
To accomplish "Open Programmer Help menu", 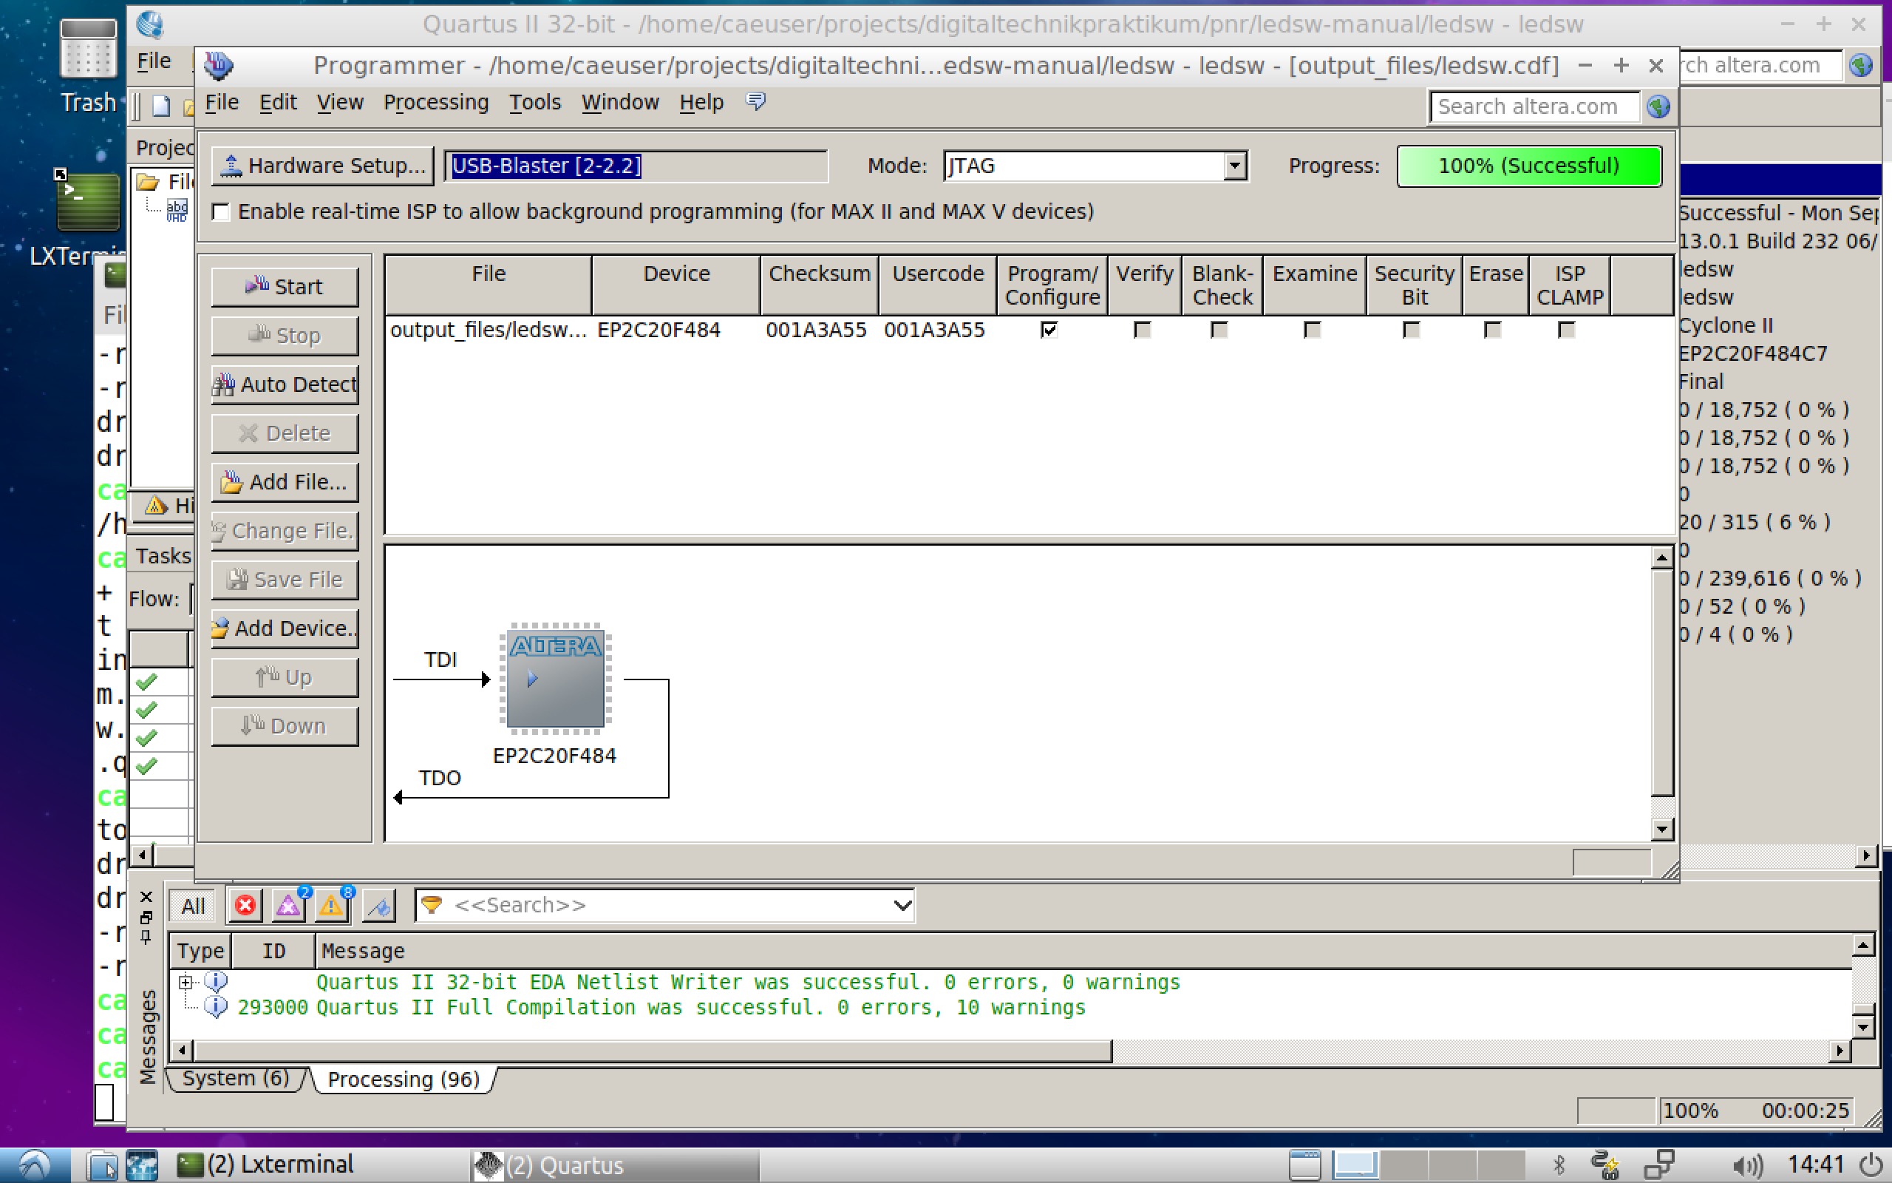I will coord(701,103).
